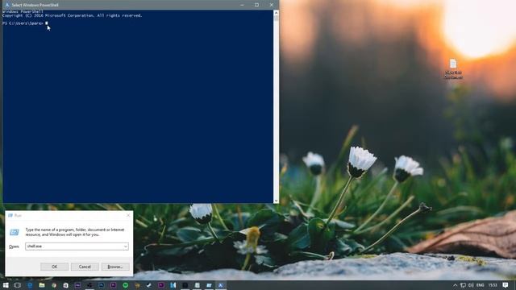Click OK in the Run dialog
516x290 pixels.
coord(54,267)
